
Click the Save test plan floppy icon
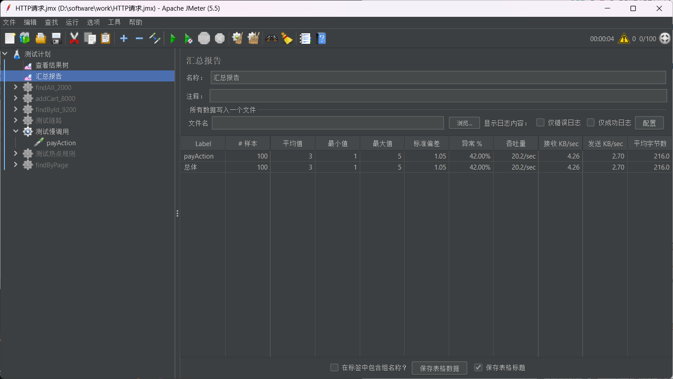tap(56, 39)
